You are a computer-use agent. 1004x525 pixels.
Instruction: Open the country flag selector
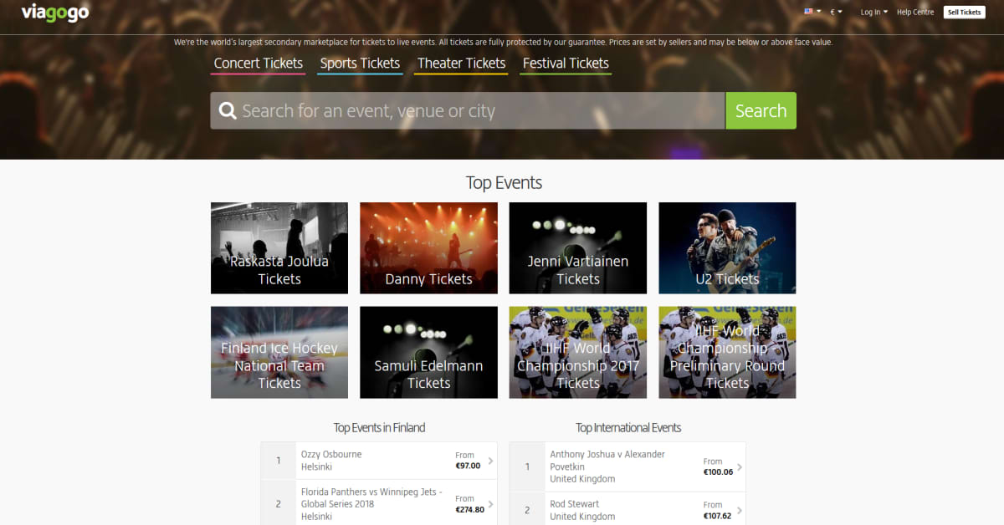(x=812, y=12)
